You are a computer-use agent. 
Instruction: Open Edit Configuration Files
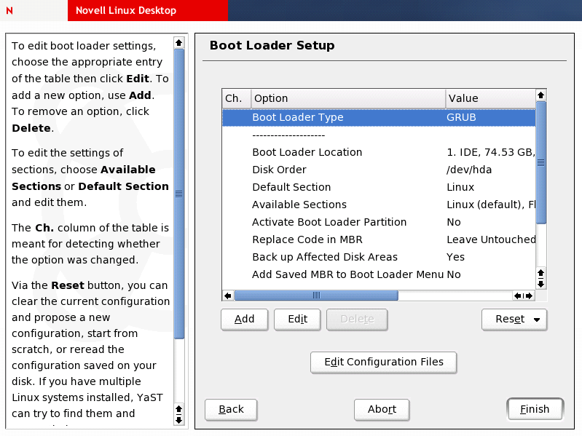[383, 362]
